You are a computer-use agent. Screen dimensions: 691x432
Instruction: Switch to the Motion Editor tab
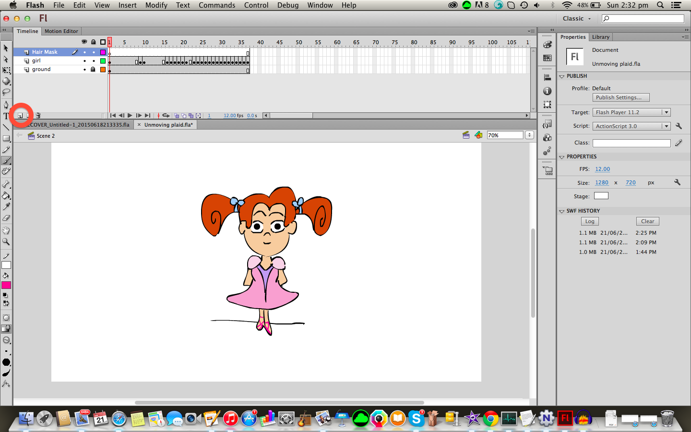pos(61,31)
